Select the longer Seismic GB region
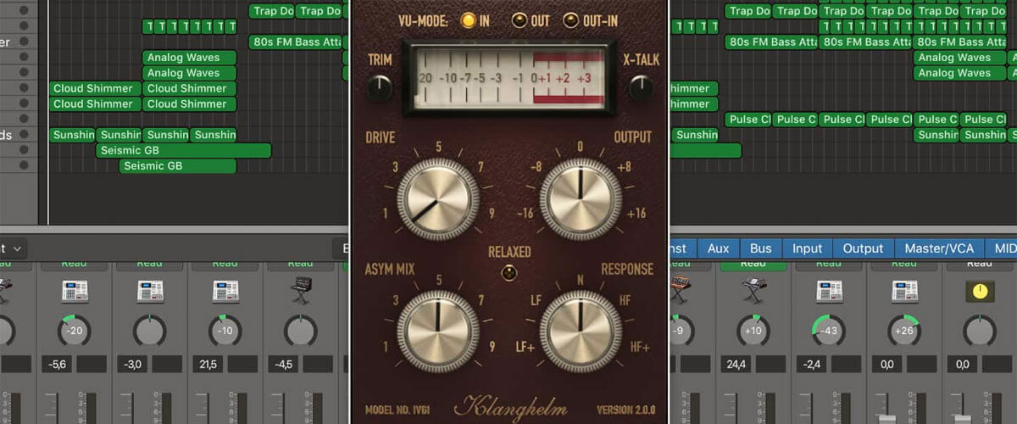 183,151
